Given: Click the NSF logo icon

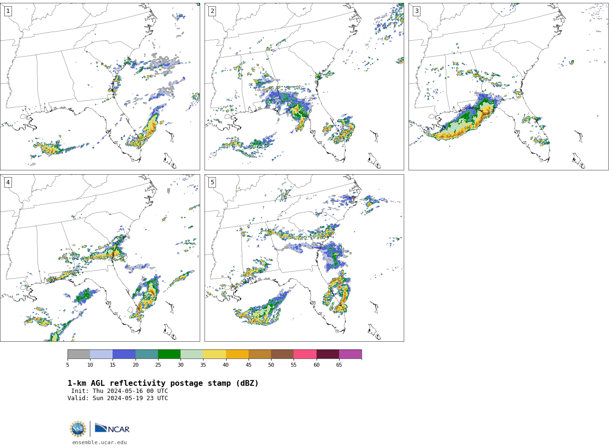Looking at the screenshot, I should click(78, 429).
